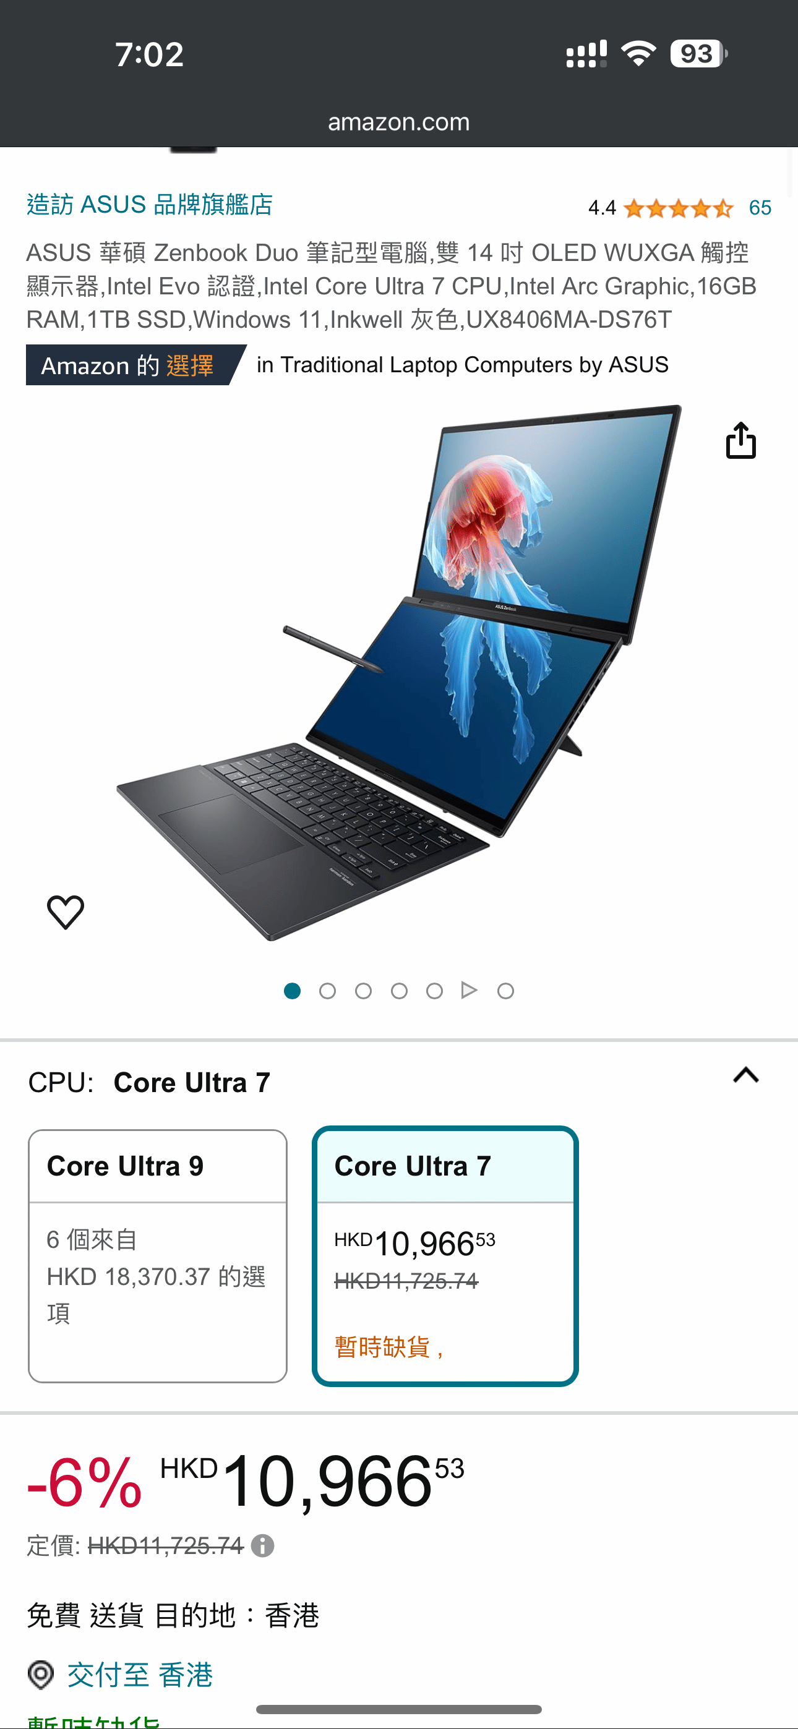Select the Core Ultra 9 CPU option

click(158, 1255)
